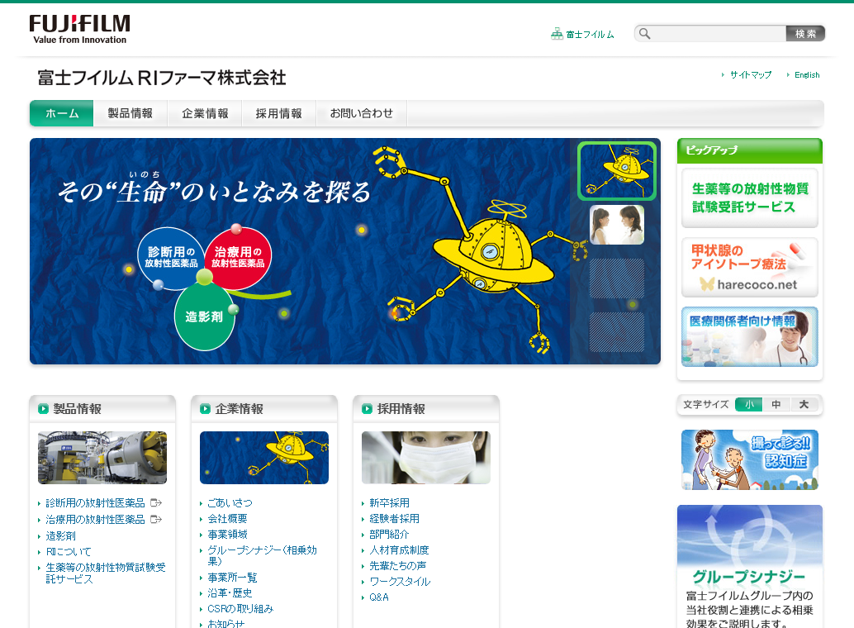
Task: Open the 治療用の放射性医薬品 link
Action: coord(95,520)
